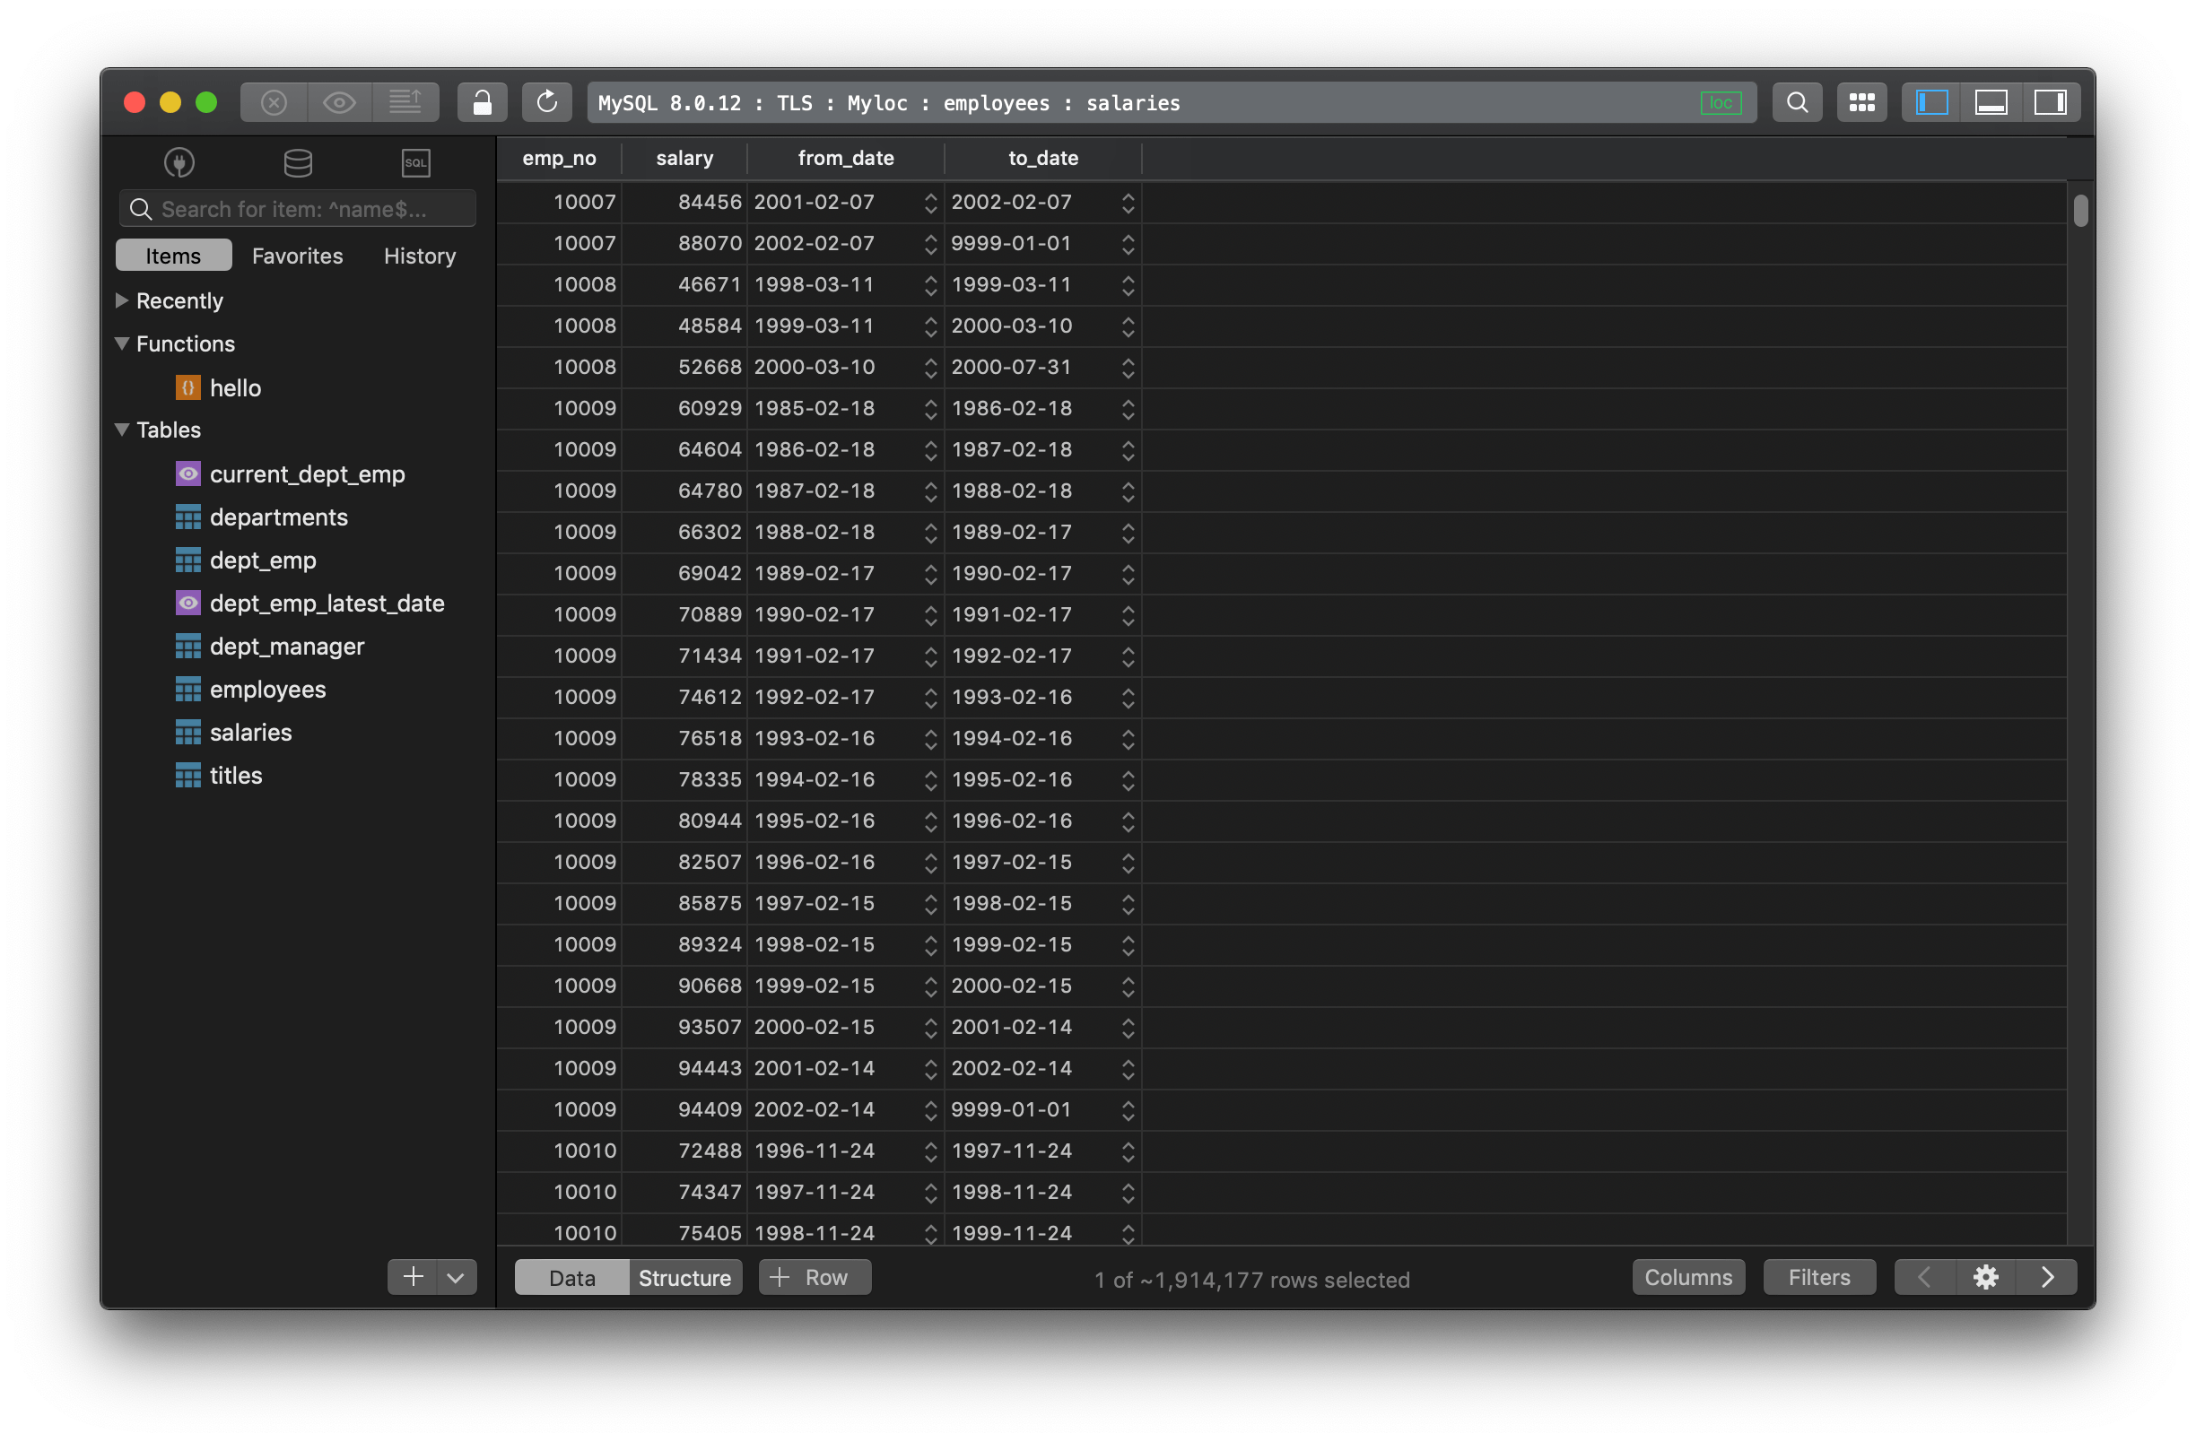Switch to the Structure tab
2196x1442 pixels.
684,1277
